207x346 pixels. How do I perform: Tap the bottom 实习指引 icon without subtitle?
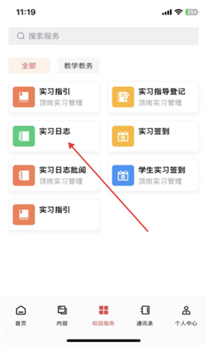(x=24, y=215)
